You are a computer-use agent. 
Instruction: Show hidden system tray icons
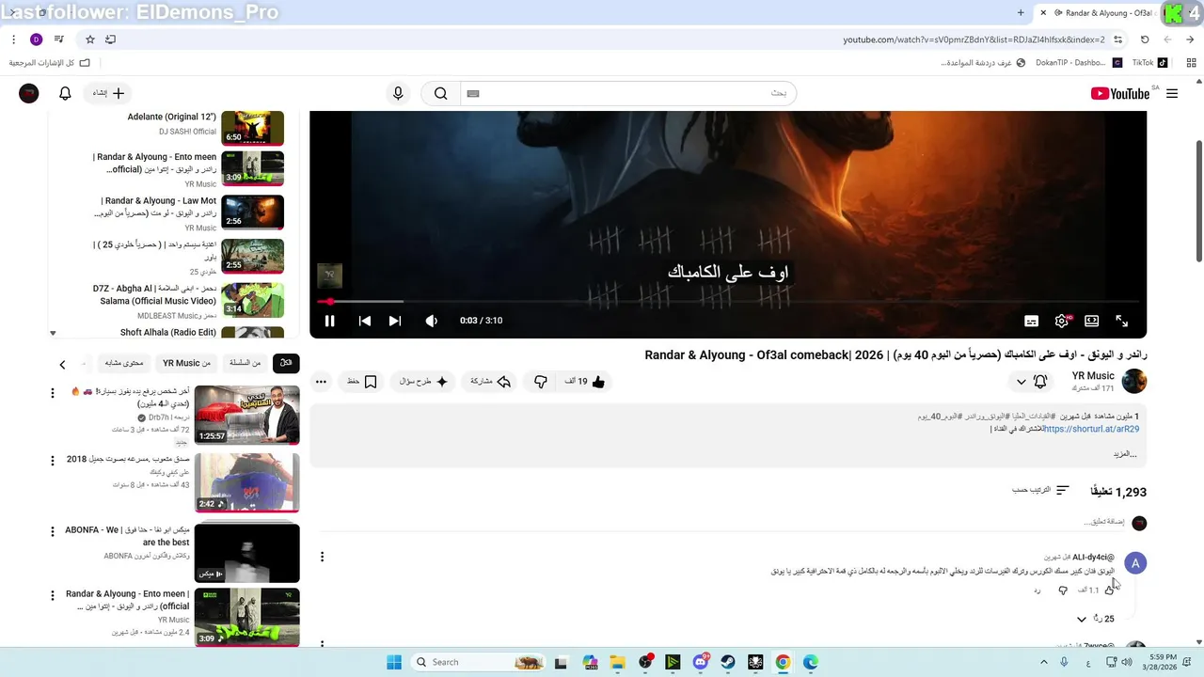1043,662
